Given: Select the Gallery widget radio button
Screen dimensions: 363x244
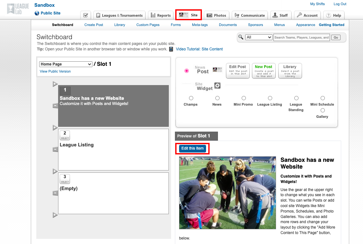Looking at the screenshot, I should 323,110.
